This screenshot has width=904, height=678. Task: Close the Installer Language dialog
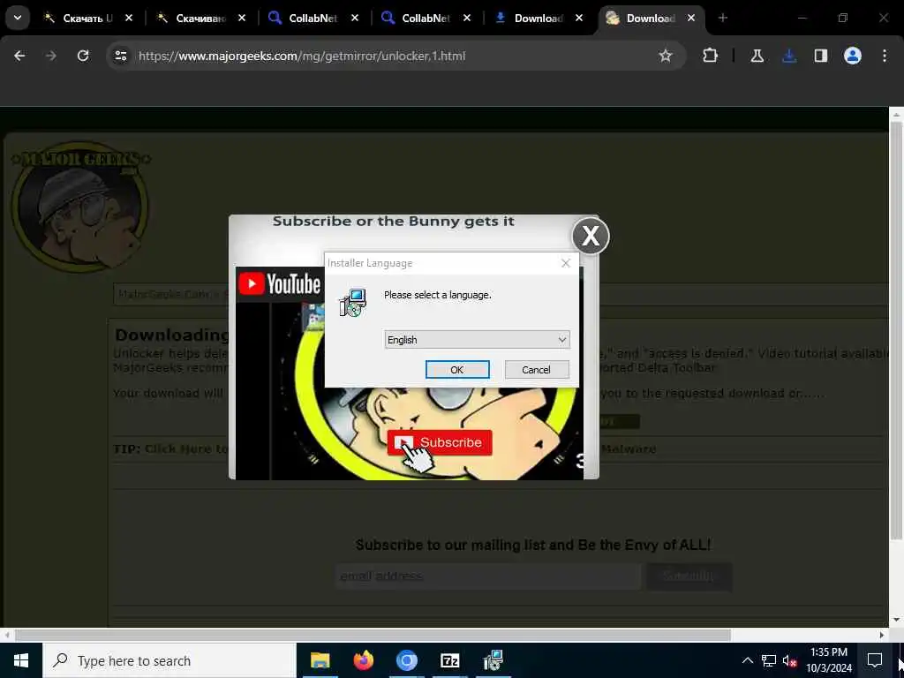[566, 263]
